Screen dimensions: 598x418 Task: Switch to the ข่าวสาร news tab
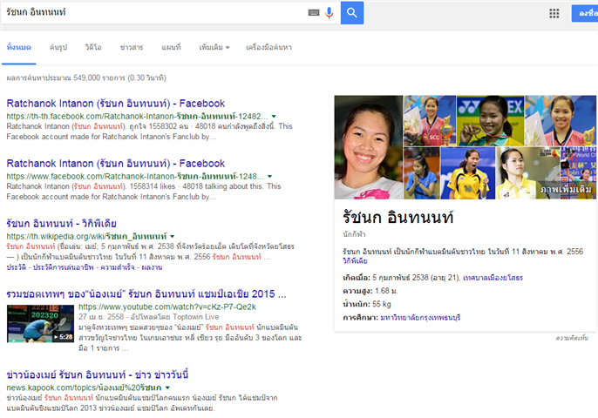132,47
